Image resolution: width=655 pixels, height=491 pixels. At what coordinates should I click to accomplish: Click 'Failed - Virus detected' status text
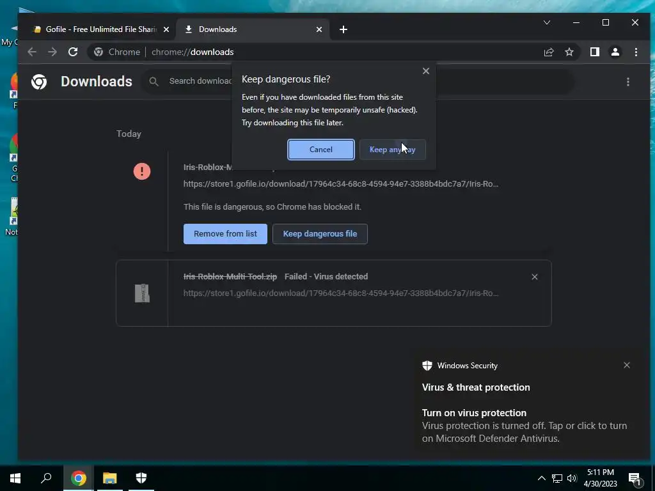pyautogui.click(x=326, y=276)
